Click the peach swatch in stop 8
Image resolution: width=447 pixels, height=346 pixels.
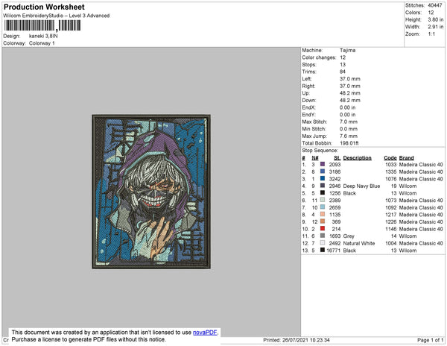pos(323,214)
